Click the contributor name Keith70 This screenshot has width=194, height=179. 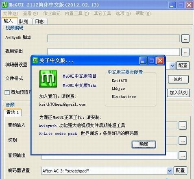click(119, 81)
